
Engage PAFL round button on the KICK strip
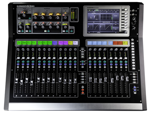pos(18,67)
